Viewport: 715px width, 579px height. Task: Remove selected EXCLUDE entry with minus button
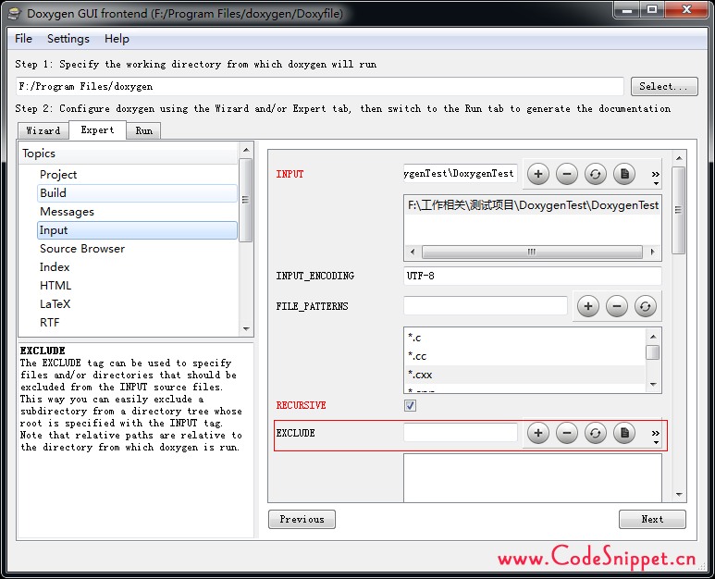click(x=567, y=433)
